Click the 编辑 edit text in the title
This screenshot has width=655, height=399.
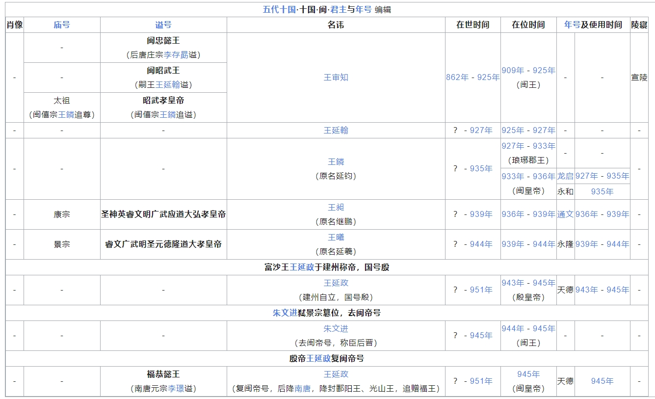click(383, 10)
